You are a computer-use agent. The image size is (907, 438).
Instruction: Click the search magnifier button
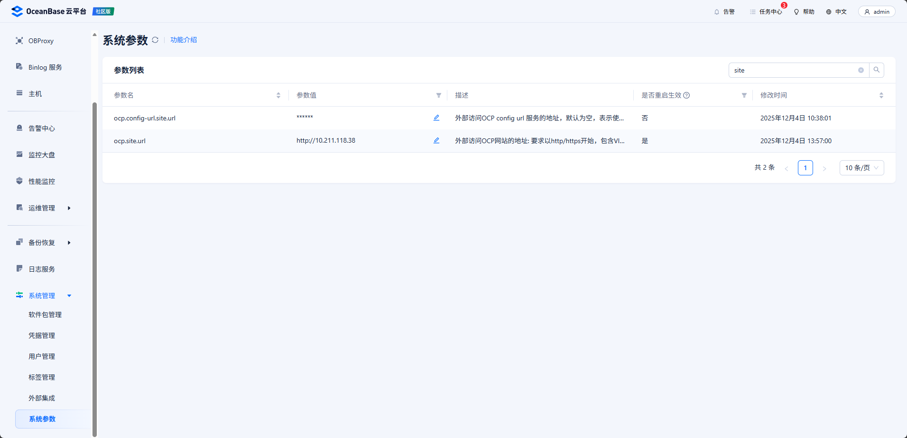click(876, 70)
